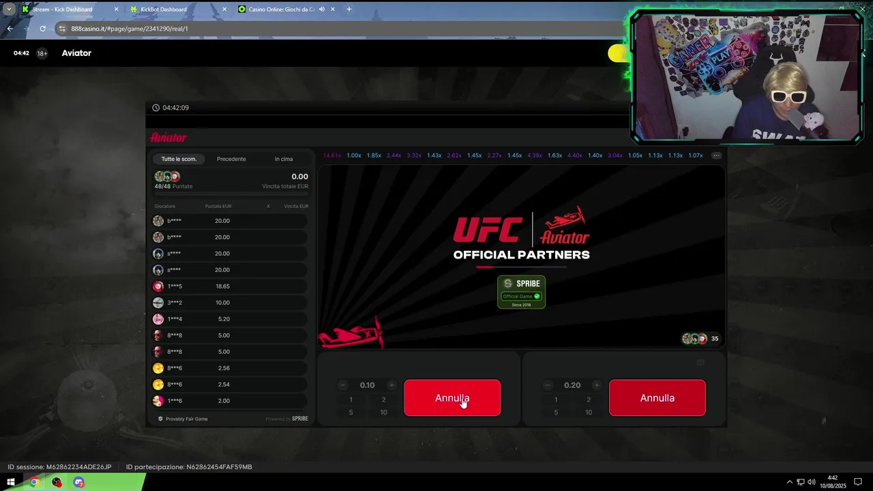The height and width of the screenshot is (491, 873).
Task: Click the player avatar in 10.00 row
Action: click(x=158, y=303)
